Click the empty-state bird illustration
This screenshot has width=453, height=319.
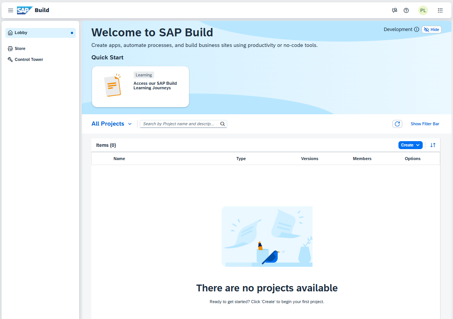pyautogui.click(x=267, y=237)
